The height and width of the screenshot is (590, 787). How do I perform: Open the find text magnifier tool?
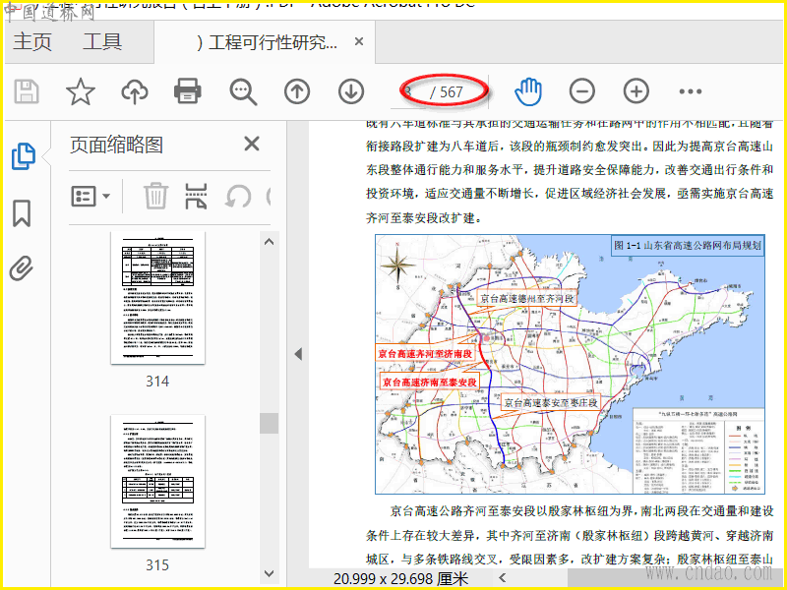click(243, 92)
